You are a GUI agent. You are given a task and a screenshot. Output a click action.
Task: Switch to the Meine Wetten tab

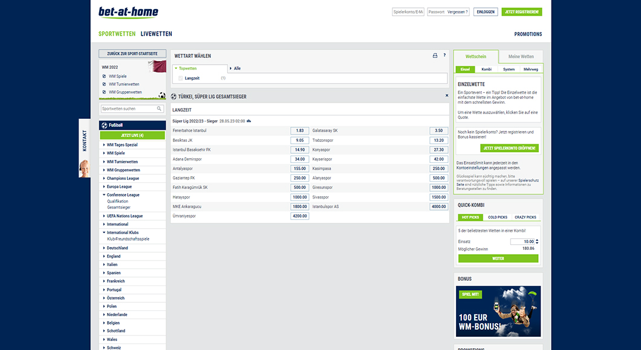coord(521,56)
